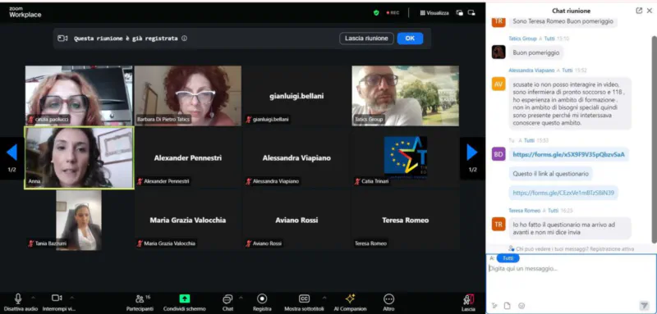Viewport: 657px width, 314px height.
Task: Click the minimize-to-mini-window icon next to Visualizza
Action: 460,13
